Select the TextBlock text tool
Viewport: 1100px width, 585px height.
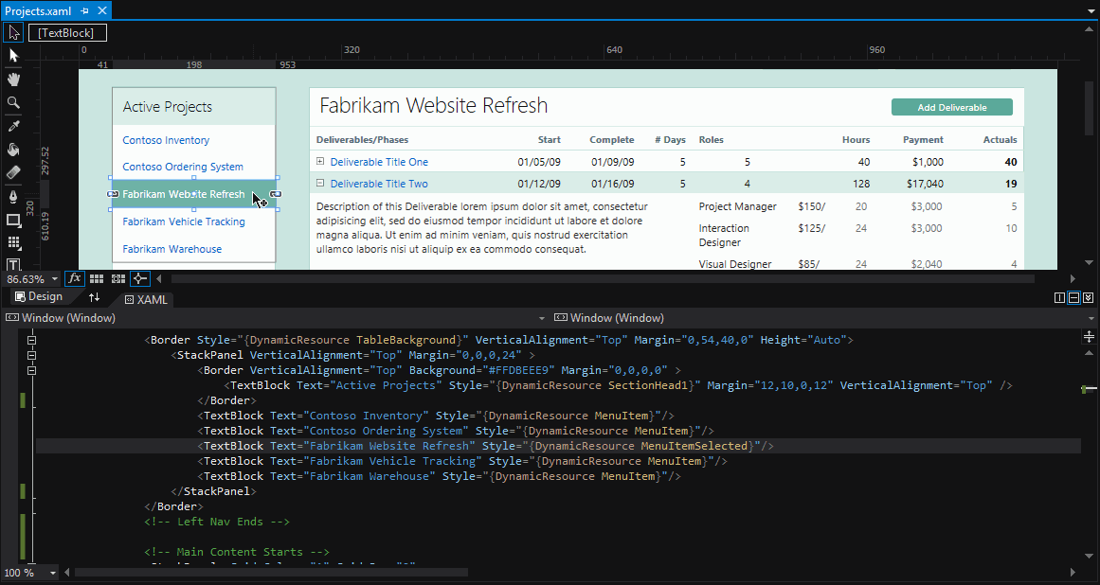click(x=13, y=264)
